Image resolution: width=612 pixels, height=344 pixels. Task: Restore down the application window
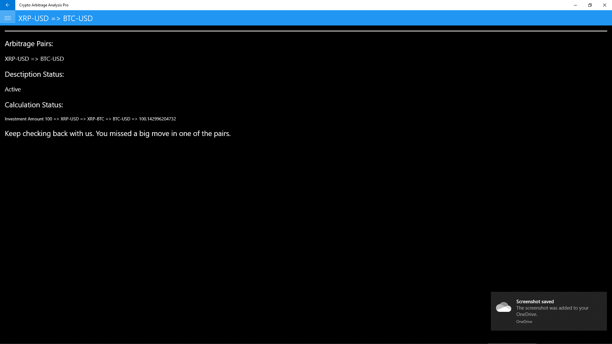590,5
